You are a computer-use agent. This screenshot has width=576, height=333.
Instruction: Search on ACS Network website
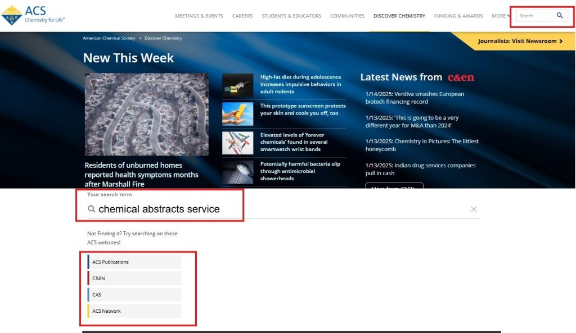pyautogui.click(x=134, y=311)
